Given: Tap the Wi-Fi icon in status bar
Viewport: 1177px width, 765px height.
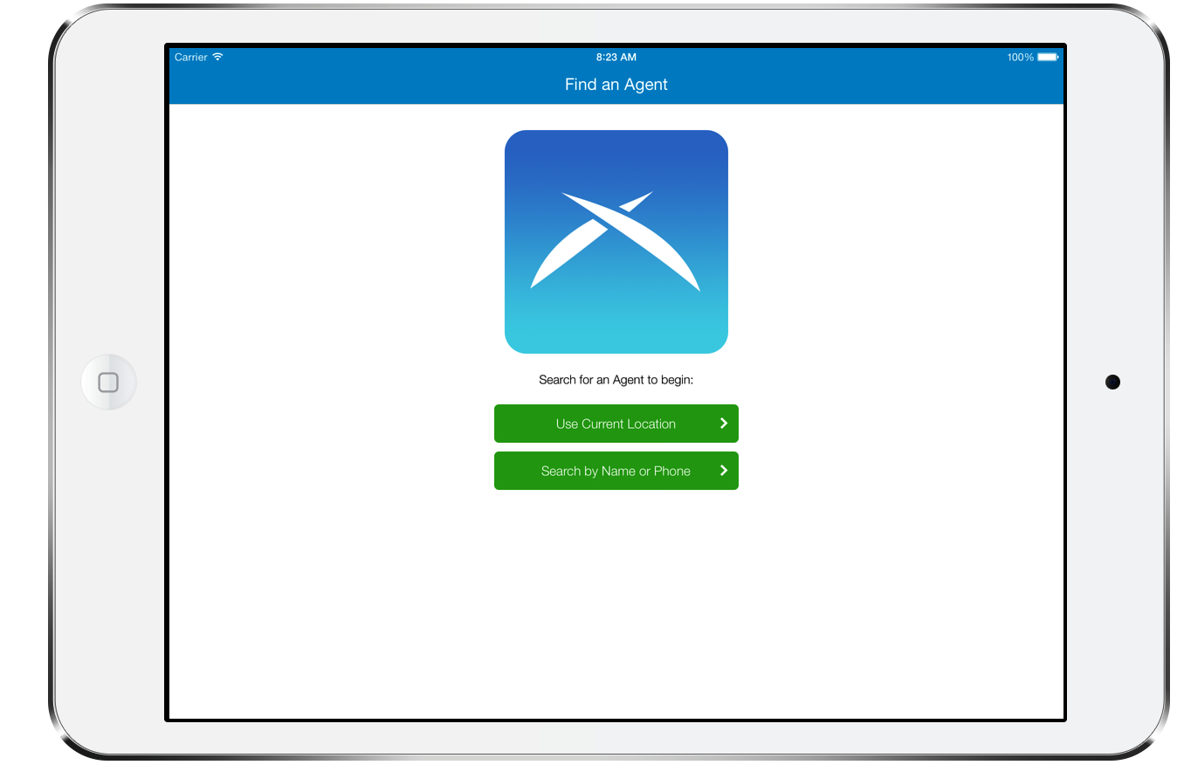Looking at the screenshot, I should [x=217, y=57].
